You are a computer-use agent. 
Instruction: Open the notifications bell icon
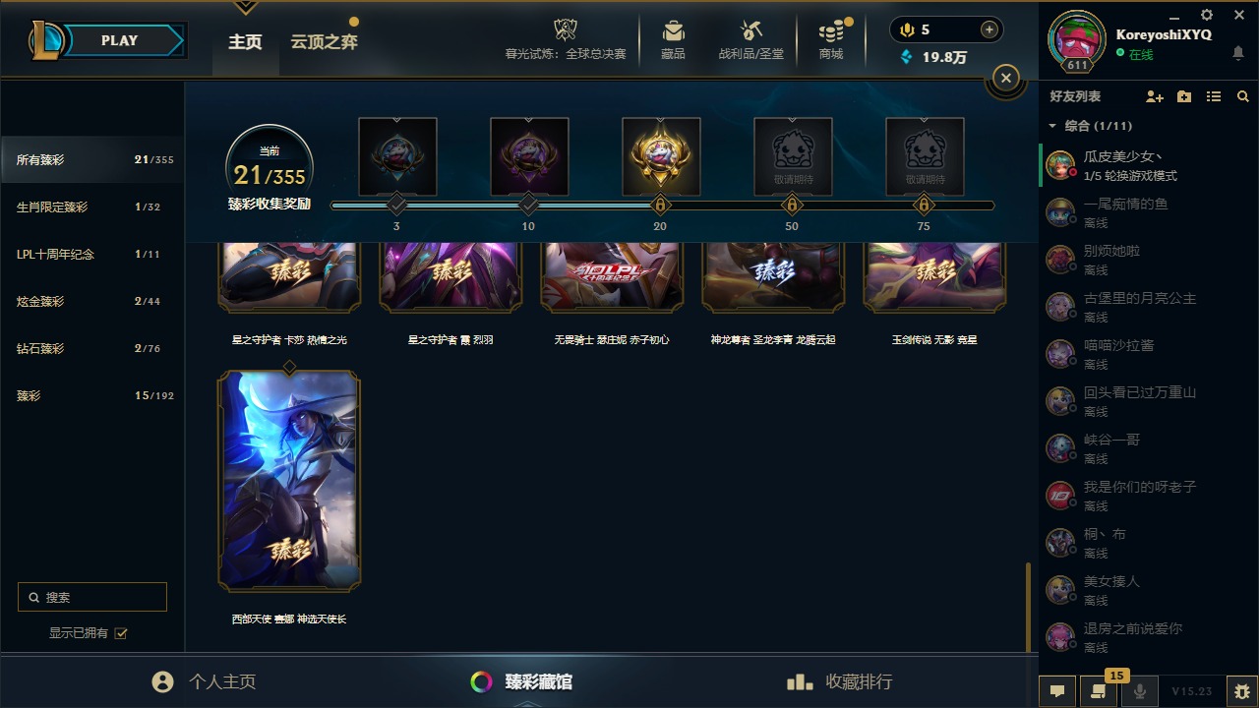pos(1238,53)
